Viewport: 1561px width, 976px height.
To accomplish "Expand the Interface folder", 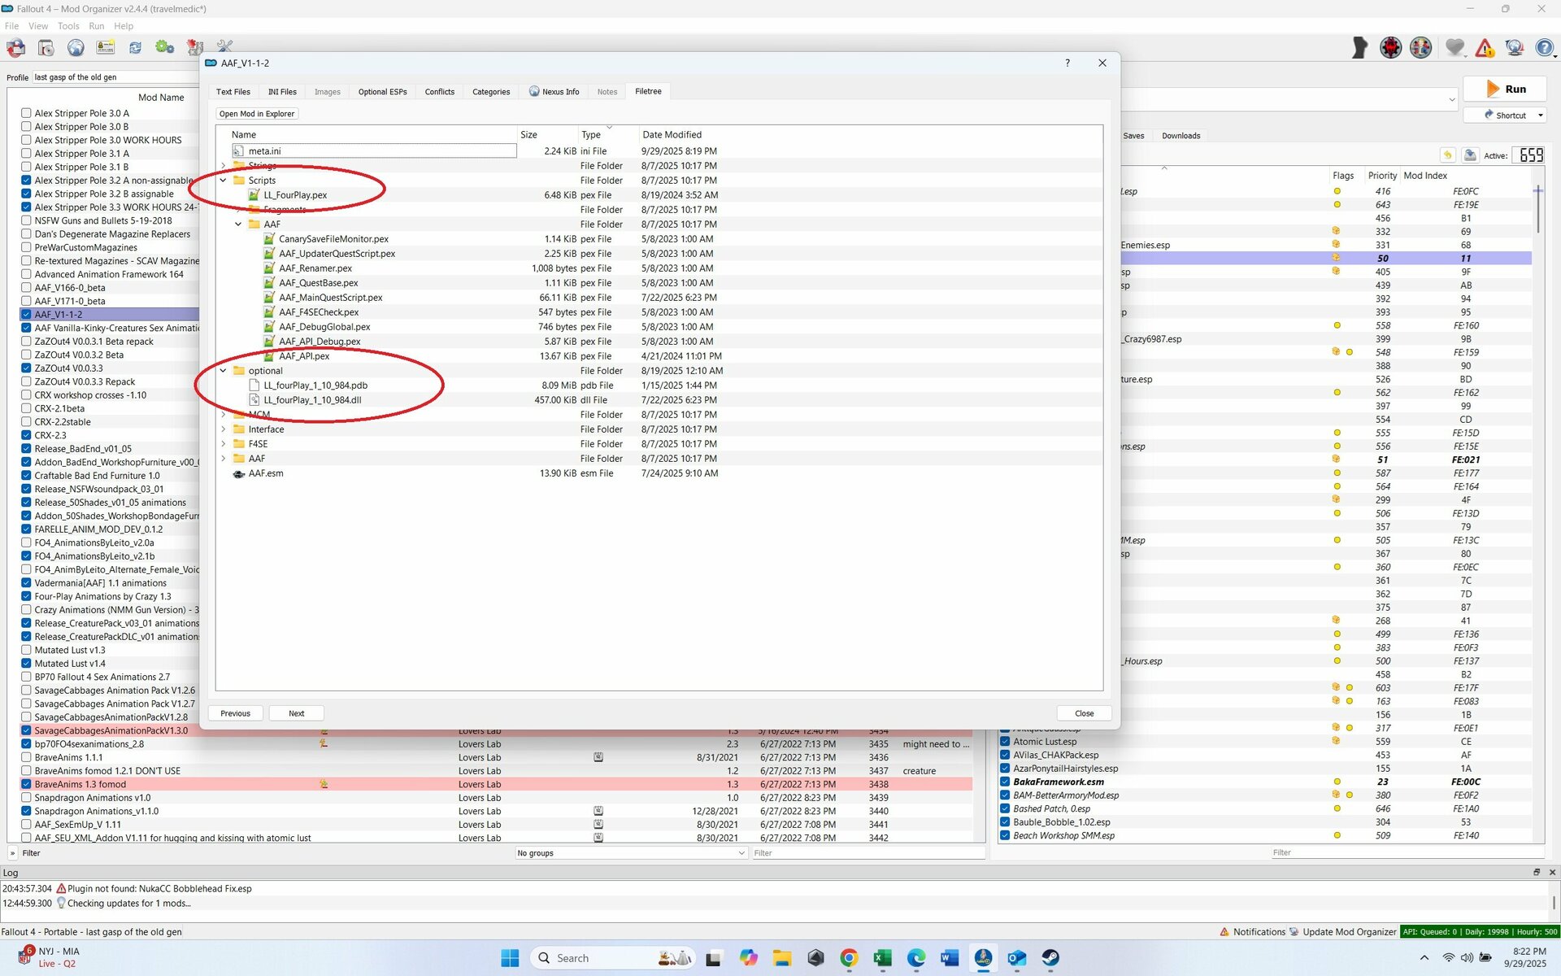I will [224, 429].
